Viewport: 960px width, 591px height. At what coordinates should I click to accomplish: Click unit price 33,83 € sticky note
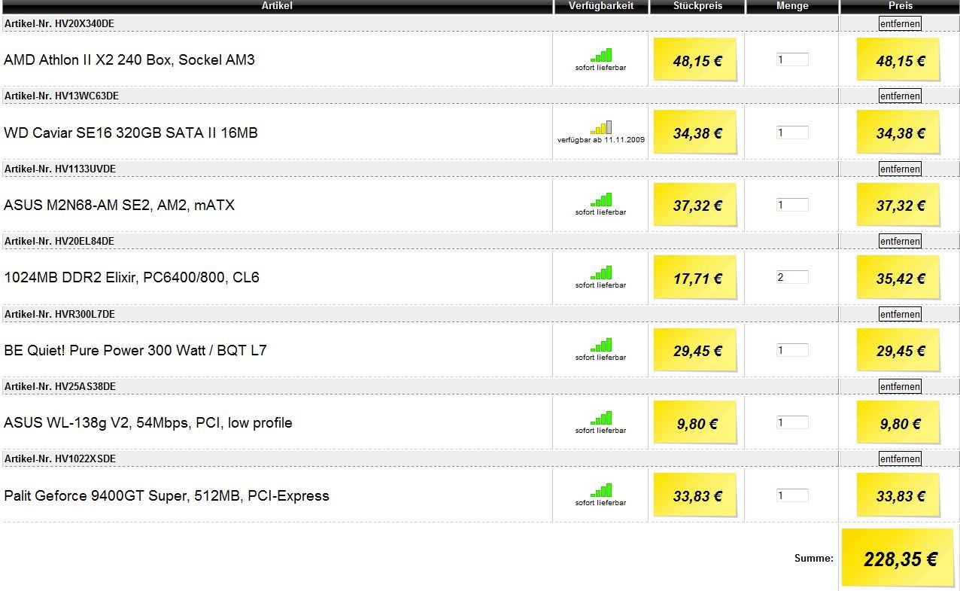tap(695, 495)
